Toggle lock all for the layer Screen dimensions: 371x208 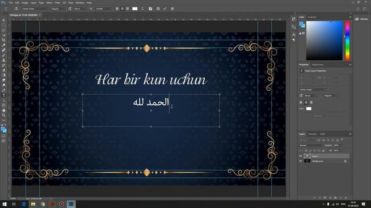[x=323, y=151]
